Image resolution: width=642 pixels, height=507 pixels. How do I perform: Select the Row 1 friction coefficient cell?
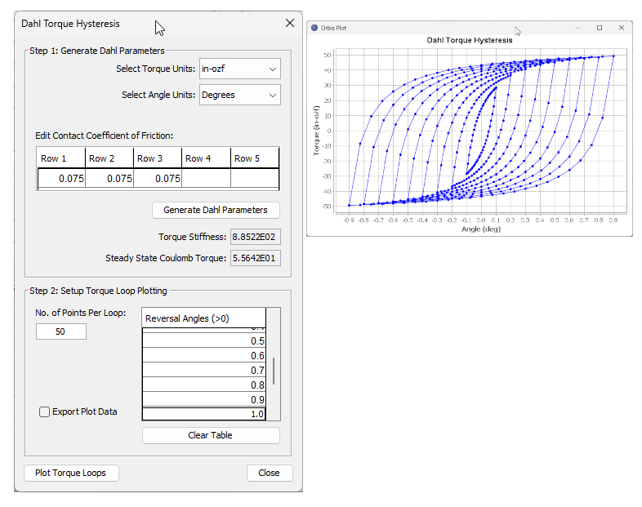pos(62,179)
